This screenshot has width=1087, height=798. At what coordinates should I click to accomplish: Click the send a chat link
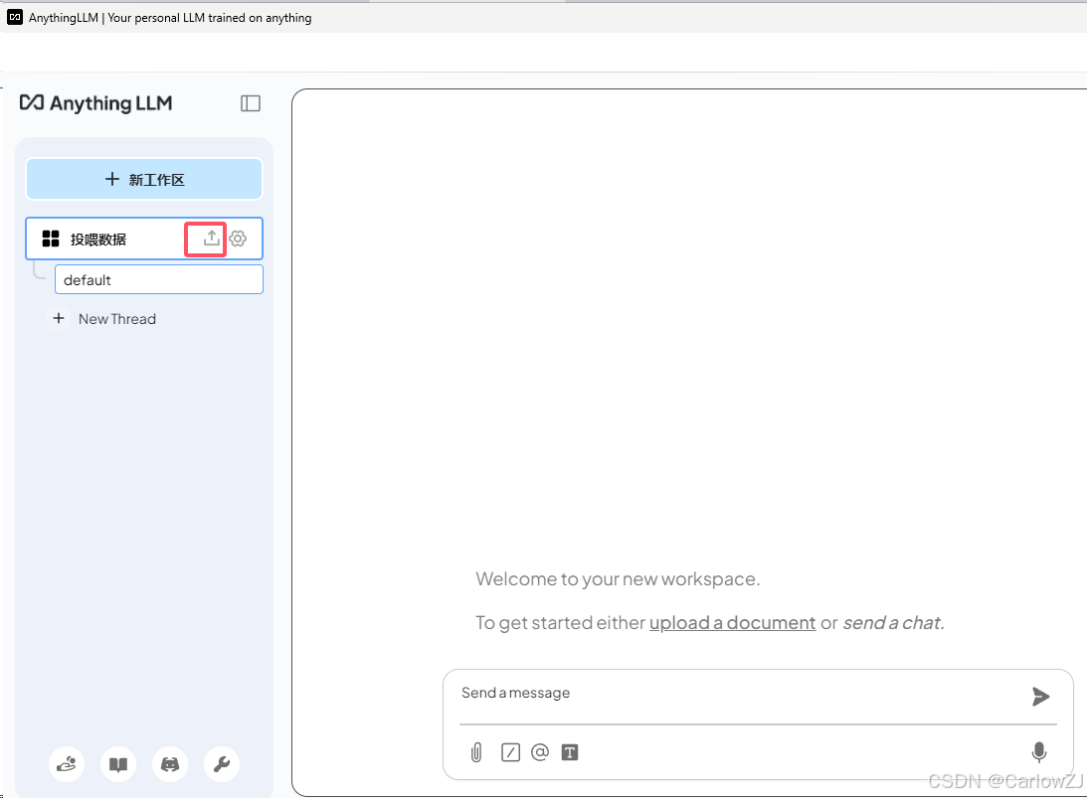[x=891, y=622]
